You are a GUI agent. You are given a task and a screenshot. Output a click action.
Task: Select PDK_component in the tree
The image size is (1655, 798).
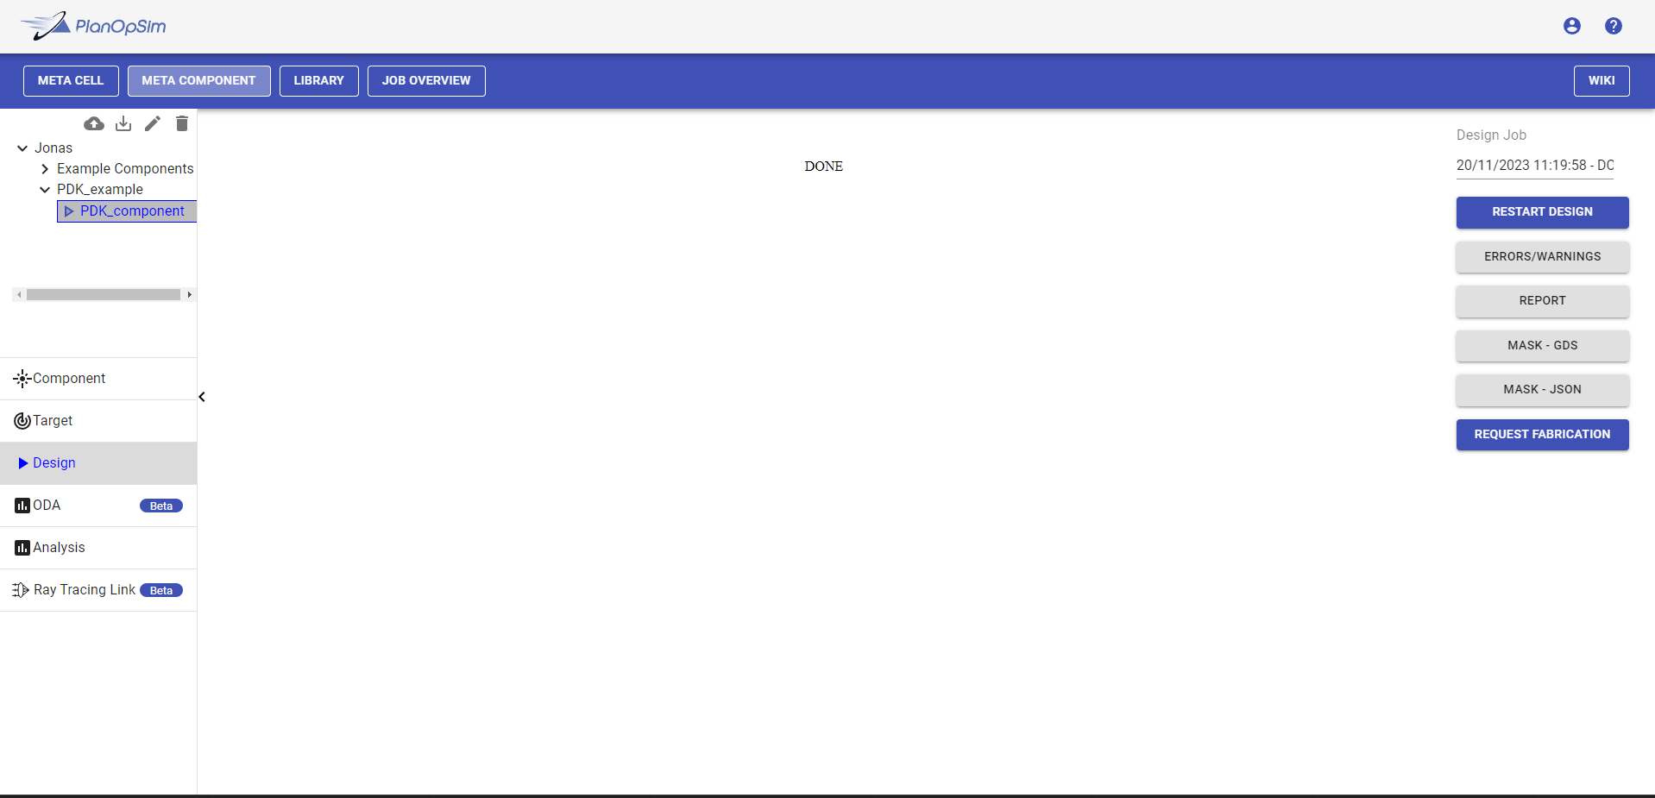[x=132, y=211]
